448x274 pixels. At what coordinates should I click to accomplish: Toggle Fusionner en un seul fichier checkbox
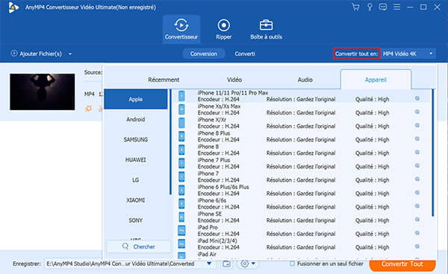(292, 264)
